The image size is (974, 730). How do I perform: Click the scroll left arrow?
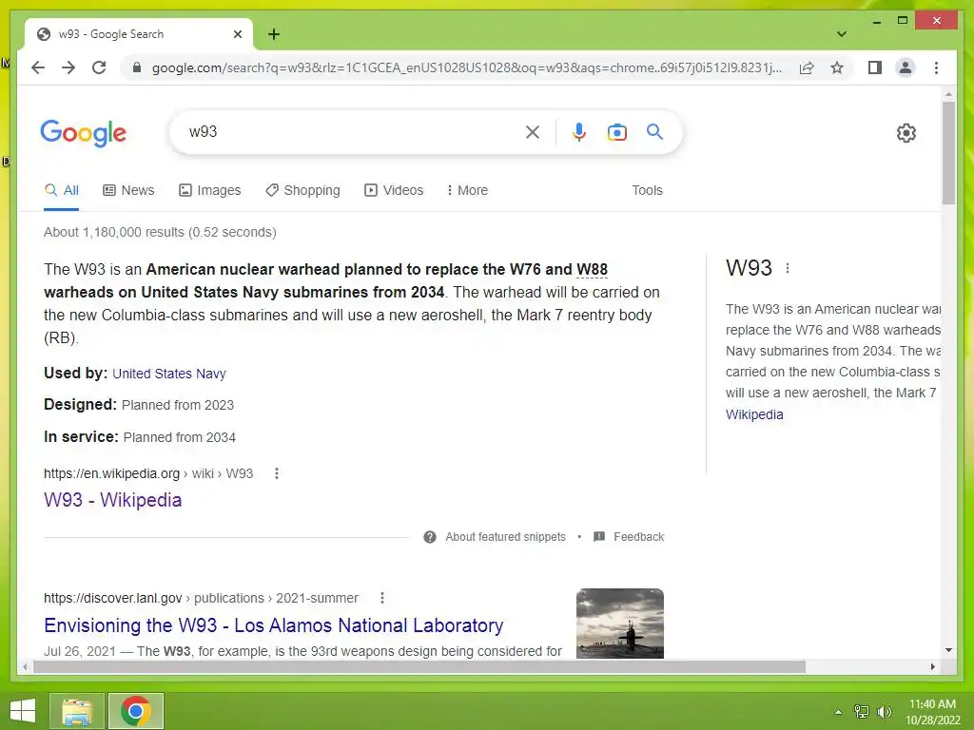(25, 667)
